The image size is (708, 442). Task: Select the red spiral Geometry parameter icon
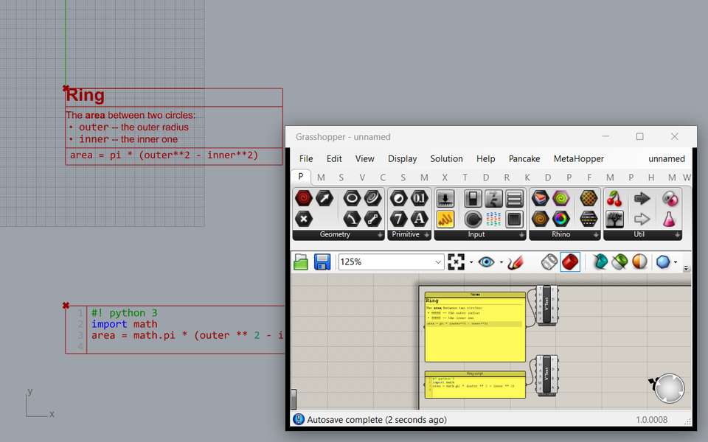[x=303, y=198]
